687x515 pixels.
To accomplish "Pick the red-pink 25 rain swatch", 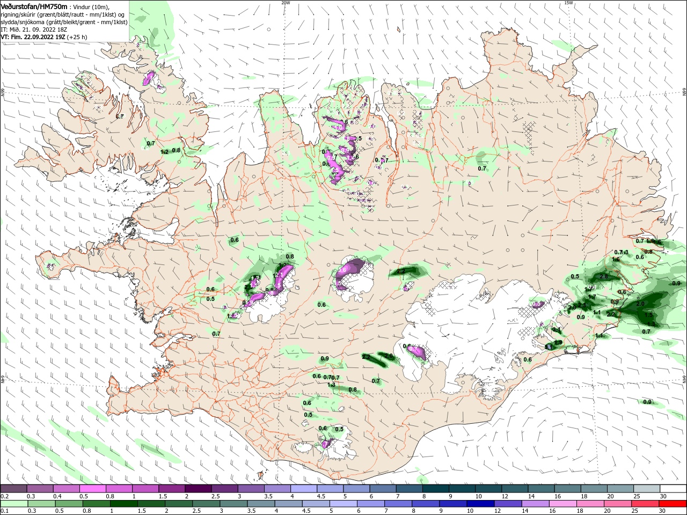I will tap(645, 504).
